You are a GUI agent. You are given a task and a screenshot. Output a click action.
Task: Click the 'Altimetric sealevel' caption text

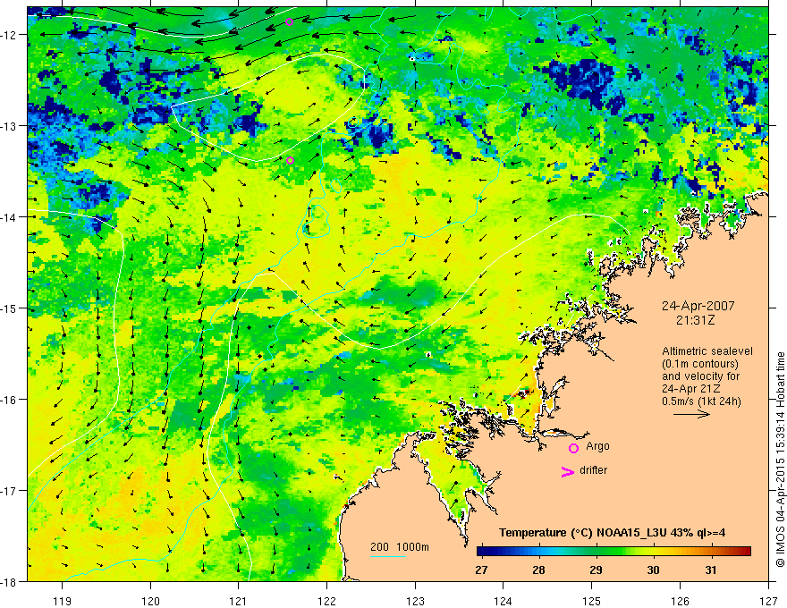(707, 351)
